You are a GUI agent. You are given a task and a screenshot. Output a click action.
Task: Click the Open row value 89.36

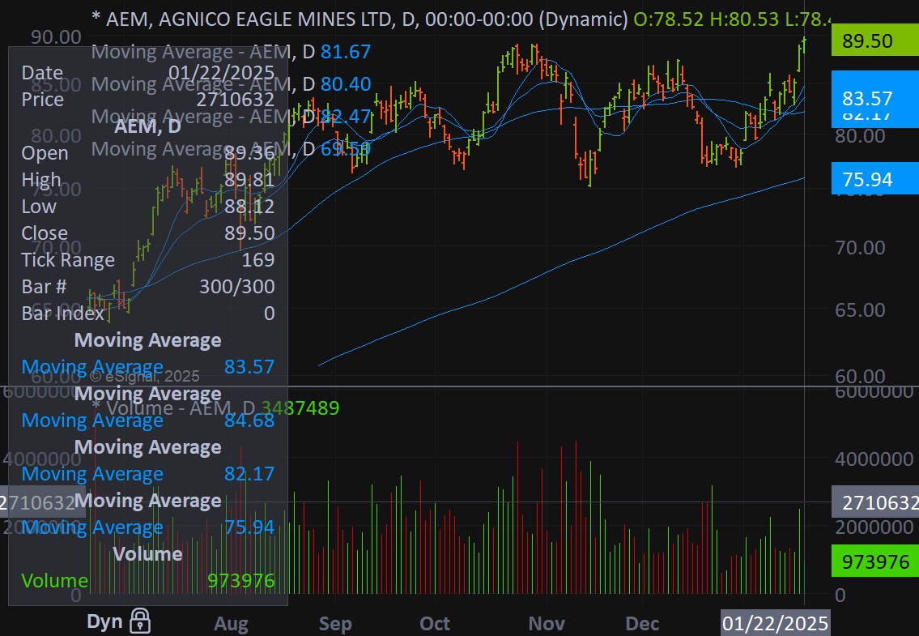[x=249, y=153]
